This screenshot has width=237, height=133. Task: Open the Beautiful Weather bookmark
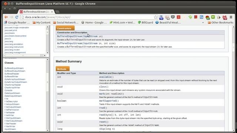click(x=168, y=23)
